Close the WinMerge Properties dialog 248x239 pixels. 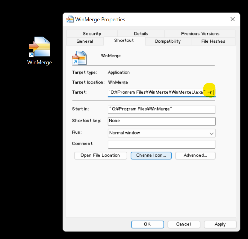232,19
